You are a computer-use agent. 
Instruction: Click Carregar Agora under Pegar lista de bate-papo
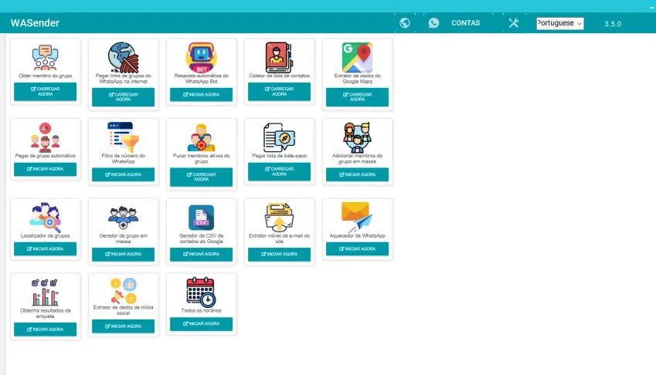[279, 171]
